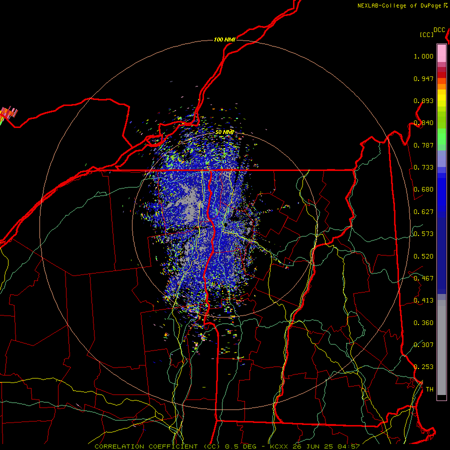Click the 0.947 color scale value
Screen dimensions: 450x450
423,78
